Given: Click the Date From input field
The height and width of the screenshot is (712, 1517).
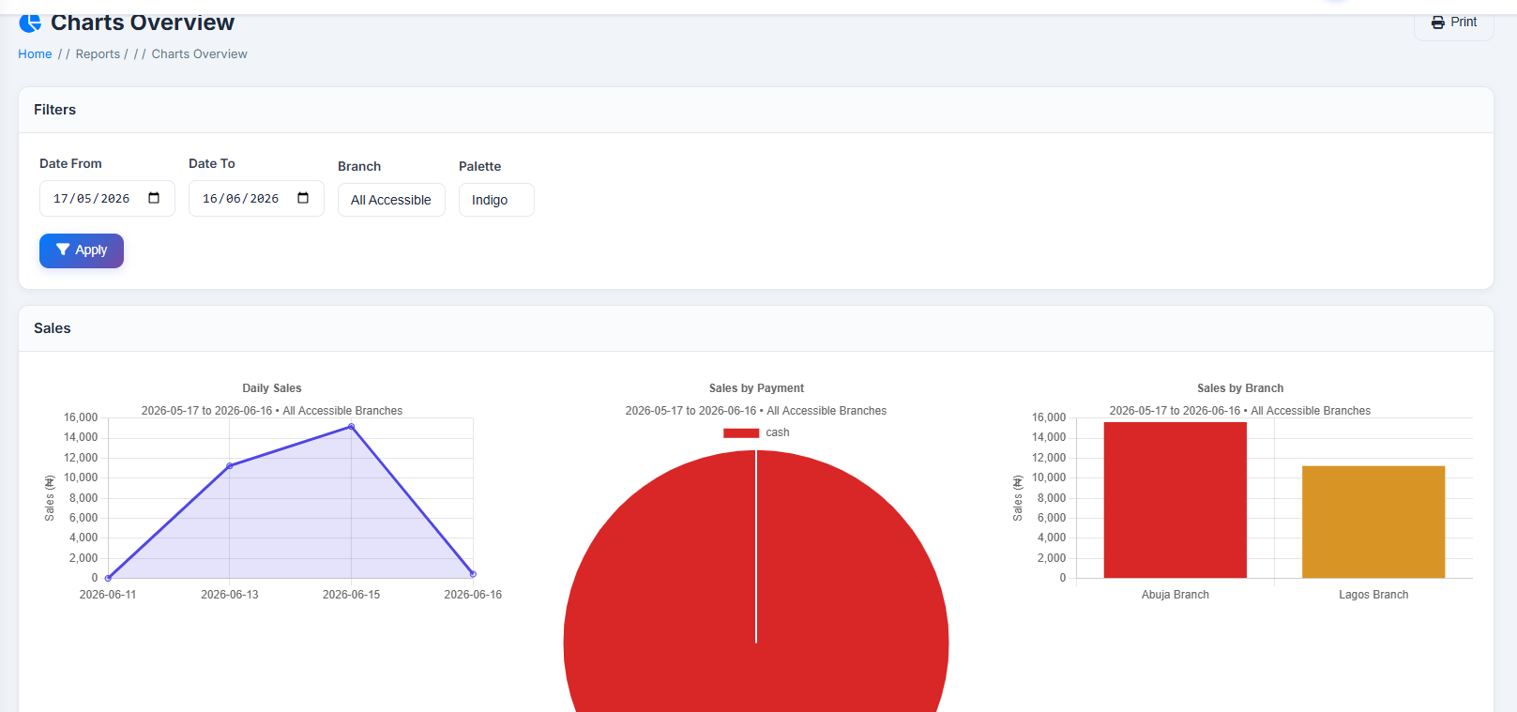Looking at the screenshot, I should [107, 199].
